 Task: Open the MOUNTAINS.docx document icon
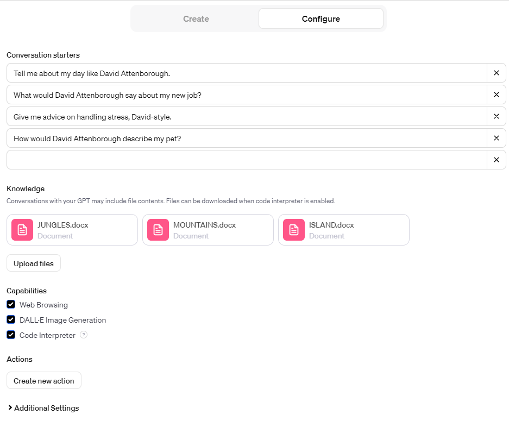click(158, 230)
